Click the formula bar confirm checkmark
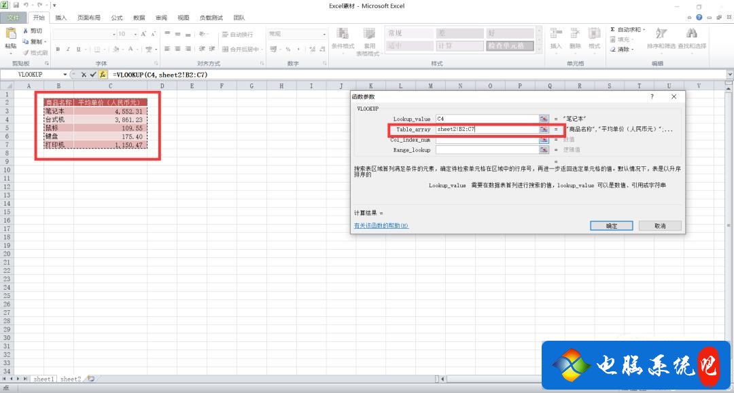 (x=92, y=74)
